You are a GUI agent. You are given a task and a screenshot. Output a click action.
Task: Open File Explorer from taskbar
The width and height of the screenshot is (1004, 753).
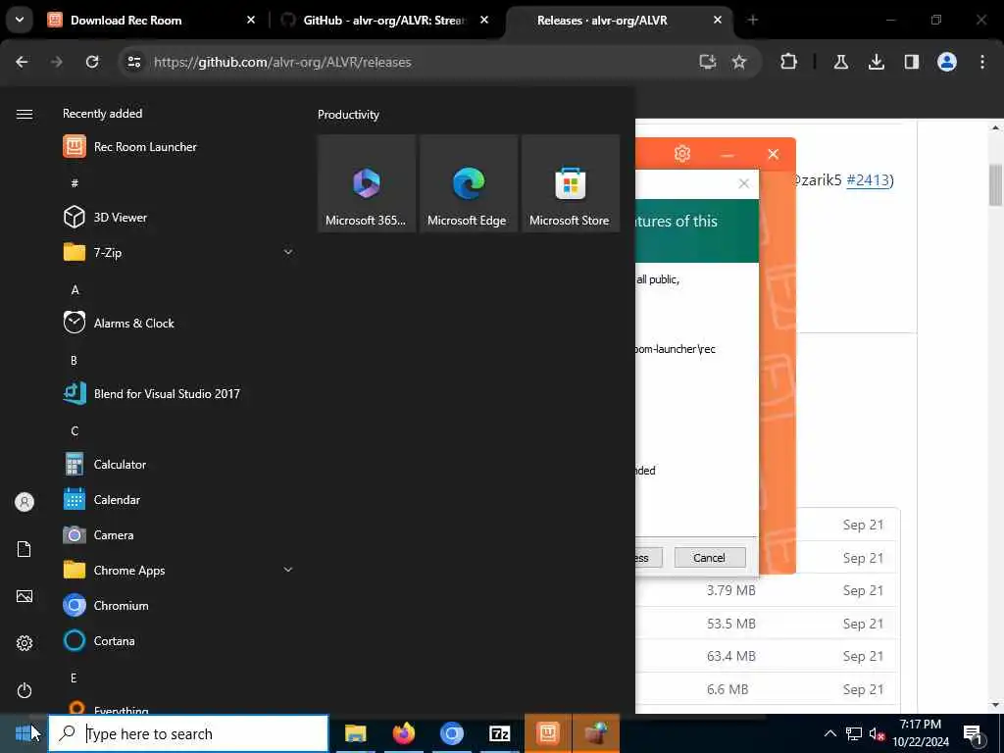[x=355, y=733]
